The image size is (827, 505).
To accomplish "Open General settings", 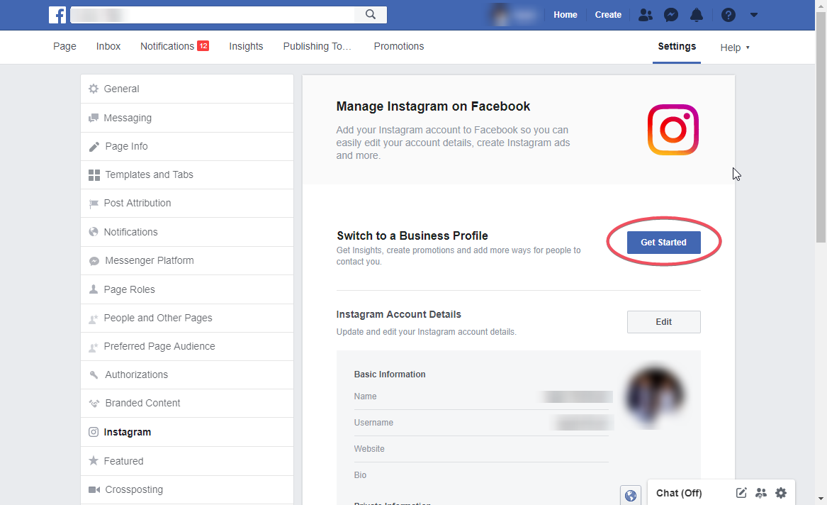I will point(187,89).
